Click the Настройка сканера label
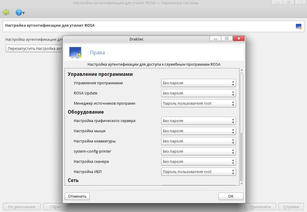This screenshot has height=212, width=307. [x=91, y=162]
